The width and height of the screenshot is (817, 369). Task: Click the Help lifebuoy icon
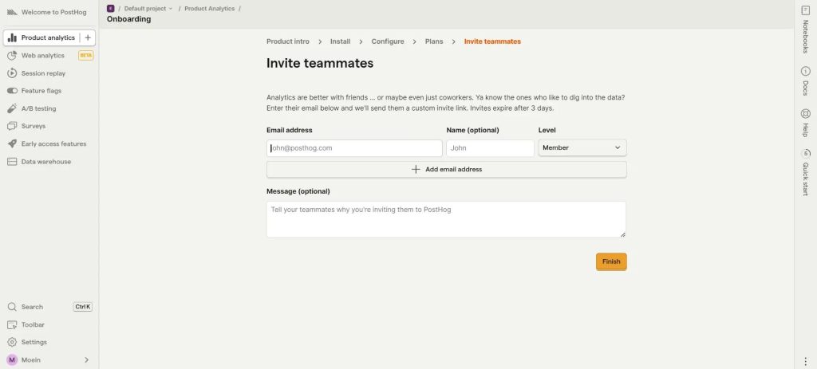click(805, 113)
